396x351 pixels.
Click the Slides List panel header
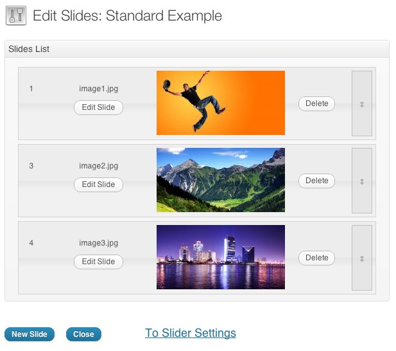click(197, 49)
